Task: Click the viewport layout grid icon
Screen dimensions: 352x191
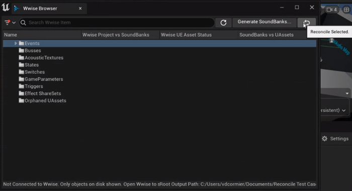Action: point(346,10)
